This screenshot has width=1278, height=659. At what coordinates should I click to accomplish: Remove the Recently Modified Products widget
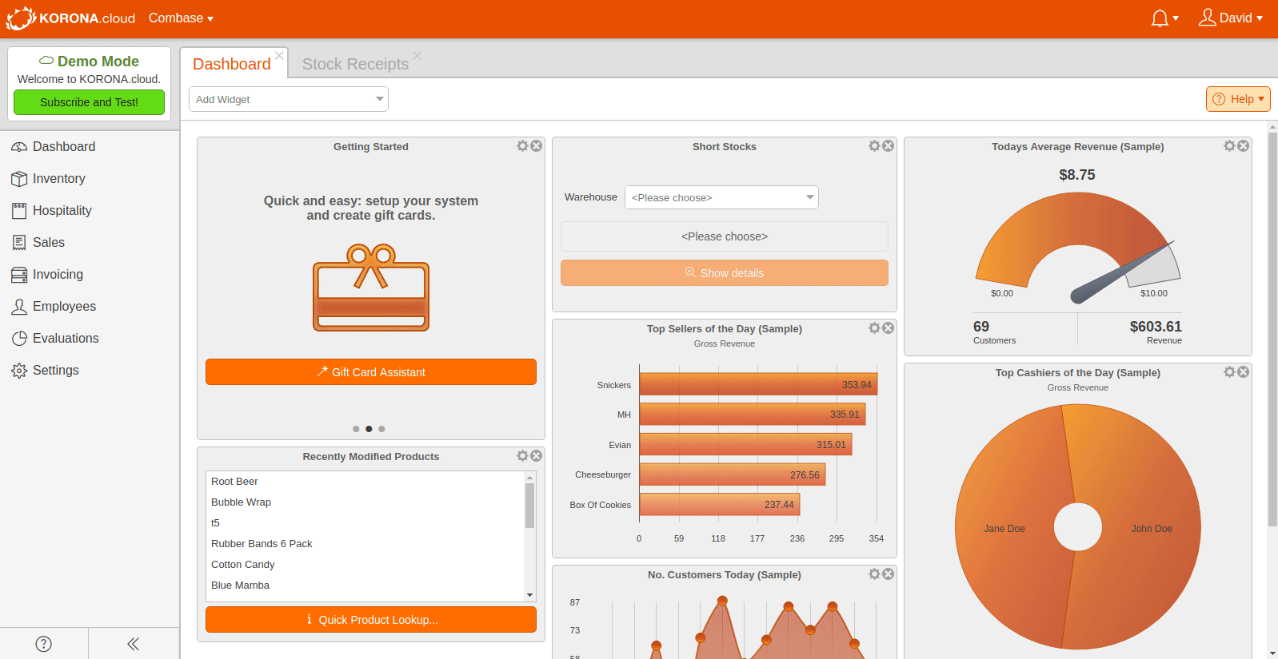(537, 456)
